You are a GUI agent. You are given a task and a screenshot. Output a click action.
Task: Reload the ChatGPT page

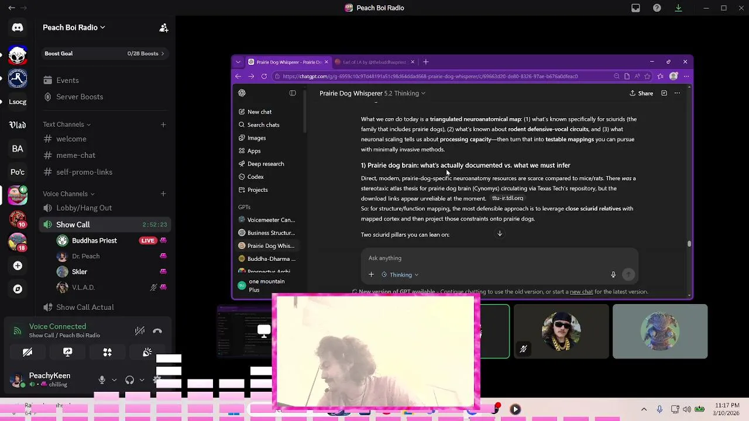[264, 76]
